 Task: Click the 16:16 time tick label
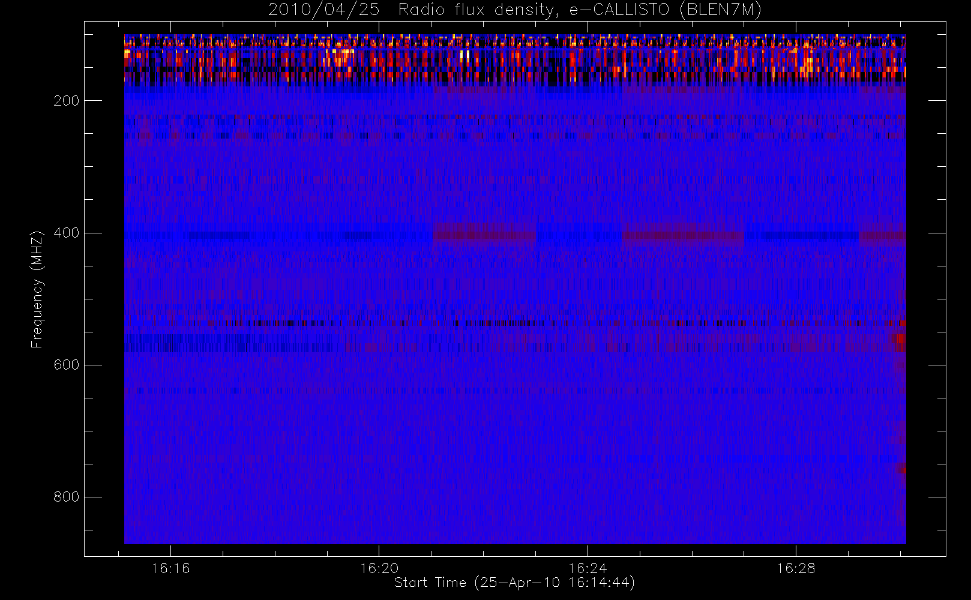point(170,568)
